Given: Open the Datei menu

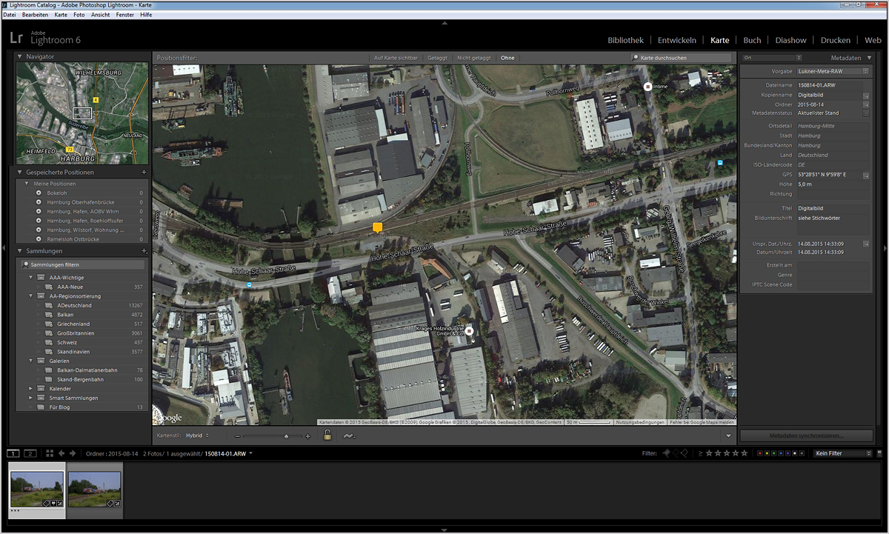Looking at the screenshot, I should point(10,15).
